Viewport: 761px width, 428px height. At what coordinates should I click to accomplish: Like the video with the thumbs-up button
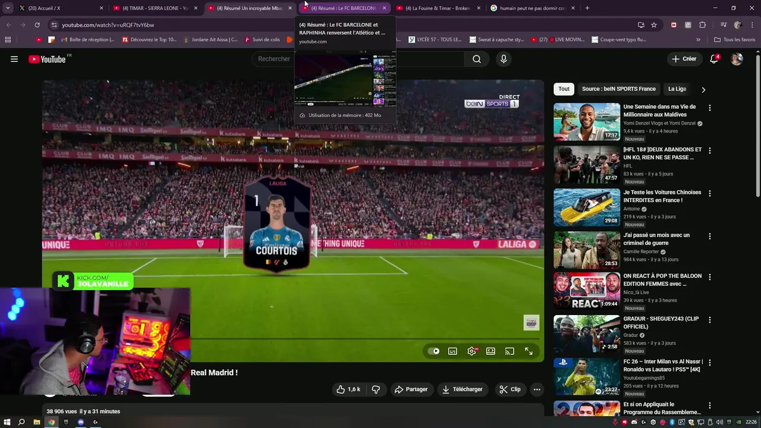(x=348, y=389)
